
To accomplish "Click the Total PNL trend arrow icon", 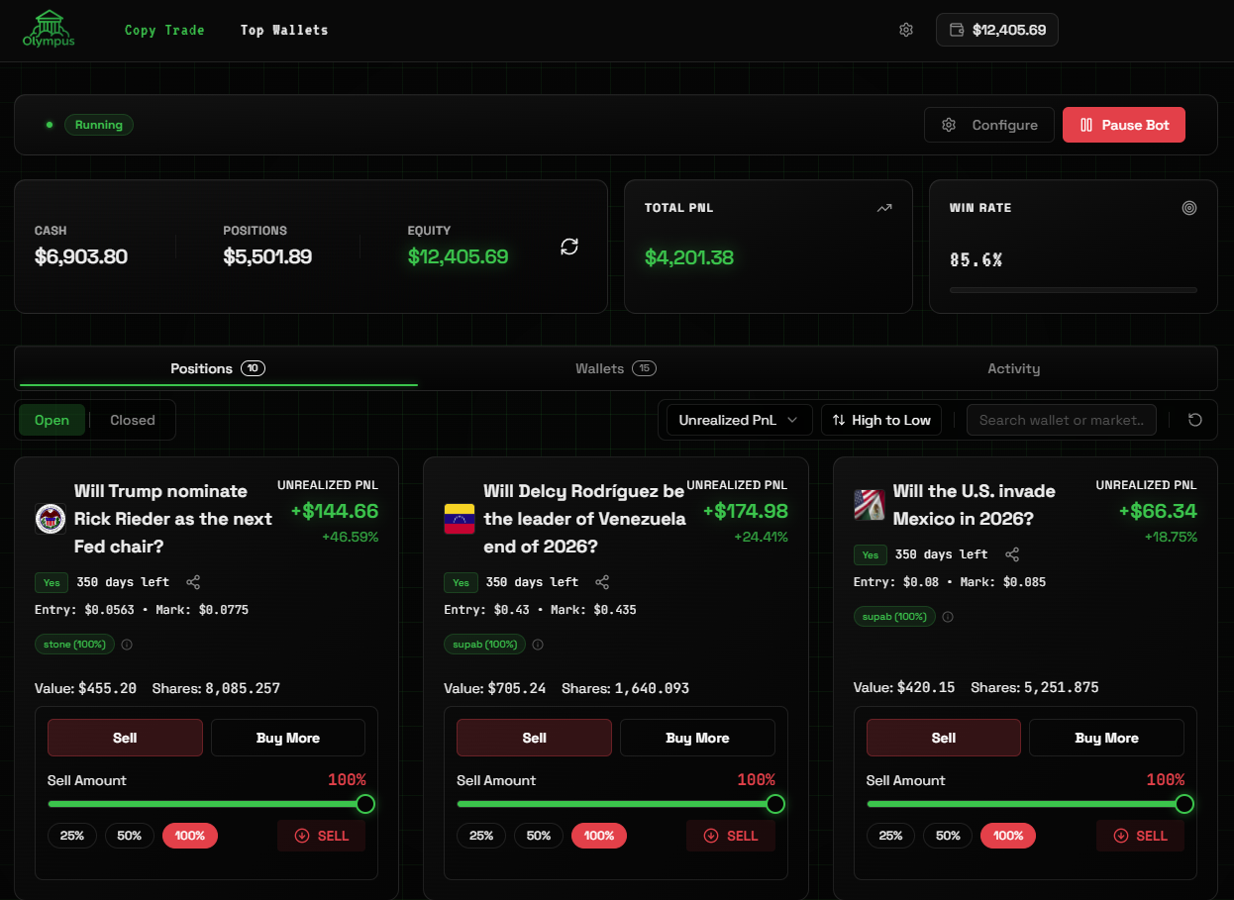I will (x=884, y=208).
